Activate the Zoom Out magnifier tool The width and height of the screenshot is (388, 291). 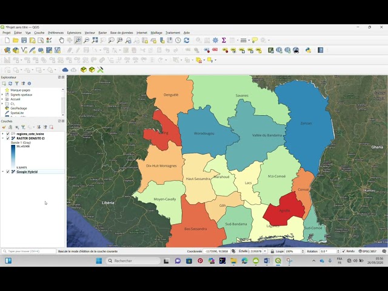(86, 40)
